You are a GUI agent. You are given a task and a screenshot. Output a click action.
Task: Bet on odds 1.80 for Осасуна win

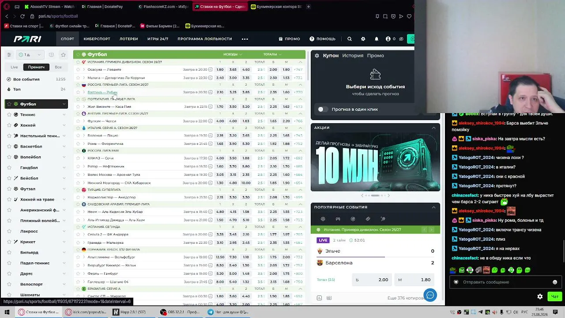tap(220, 70)
